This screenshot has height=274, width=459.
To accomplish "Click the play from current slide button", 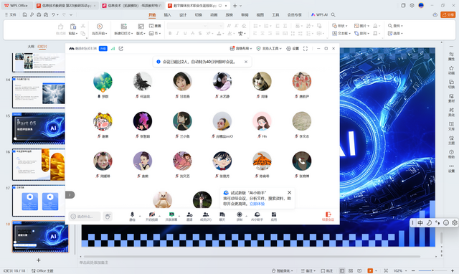I will (100, 29).
